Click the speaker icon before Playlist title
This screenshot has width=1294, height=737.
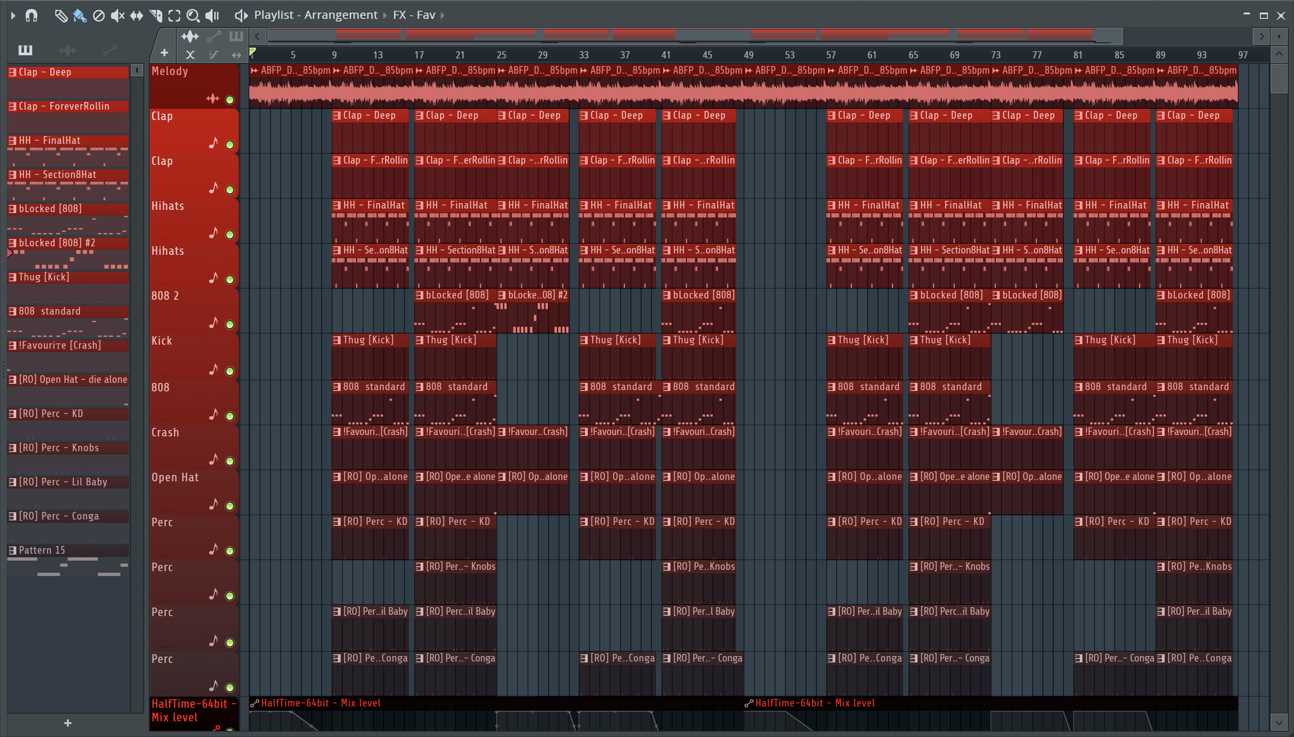[241, 15]
